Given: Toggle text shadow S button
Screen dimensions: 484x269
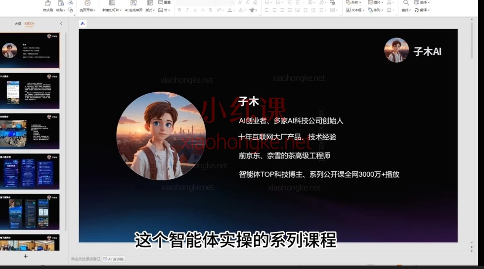Looking at the screenshot, I should click(x=210, y=10).
